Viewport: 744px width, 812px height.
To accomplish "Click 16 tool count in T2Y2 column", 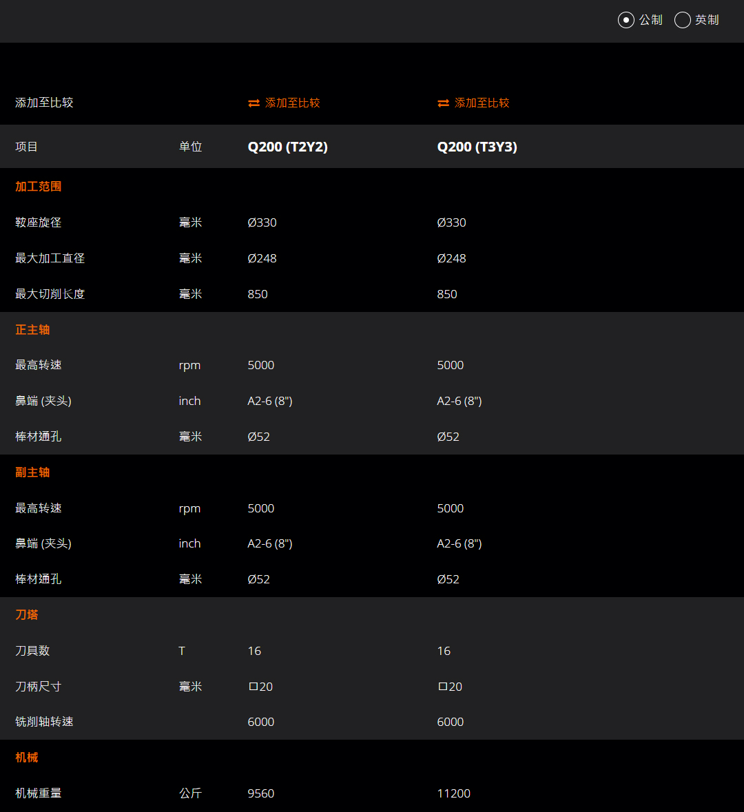I will coord(254,651).
